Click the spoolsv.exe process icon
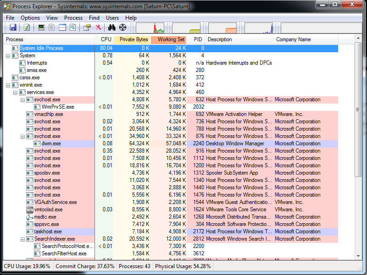Screen dimensions: 367x275 [x=30, y=173]
